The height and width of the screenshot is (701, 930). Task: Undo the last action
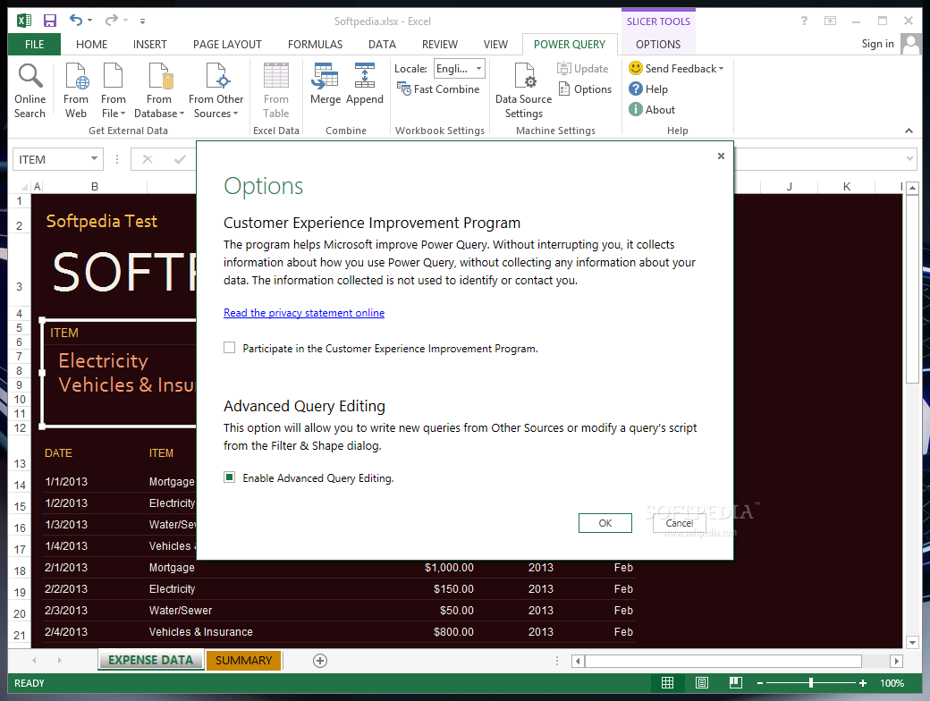tap(76, 21)
